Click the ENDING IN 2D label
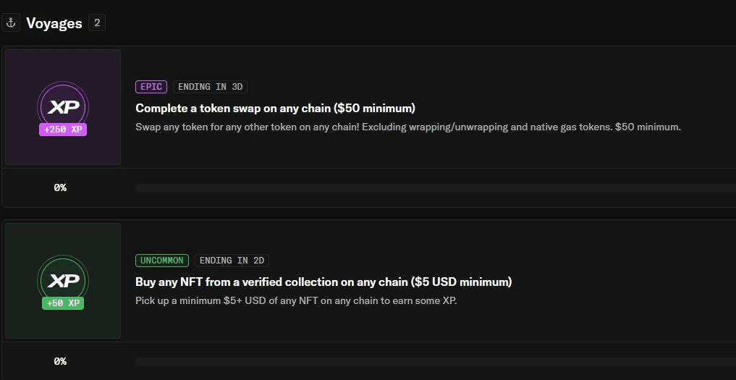736x380 pixels. tap(232, 261)
